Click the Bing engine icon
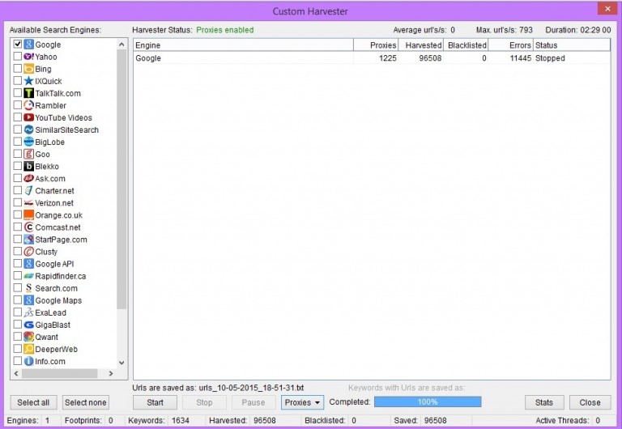Viewport: 622px width, 429px height. tap(28, 69)
